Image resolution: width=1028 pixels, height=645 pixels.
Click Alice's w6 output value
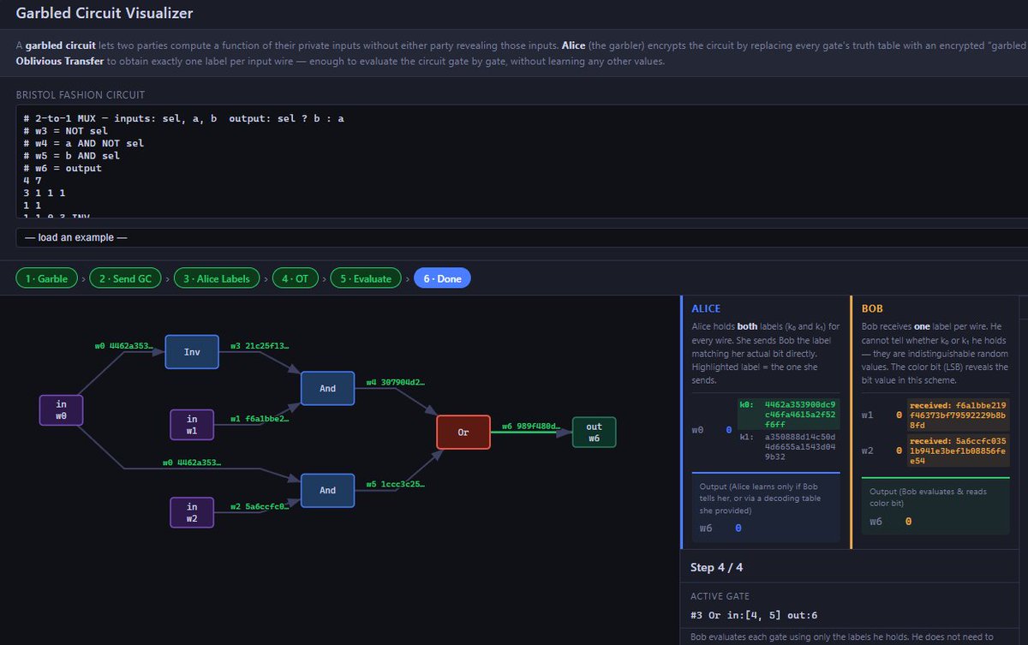[x=738, y=529]
